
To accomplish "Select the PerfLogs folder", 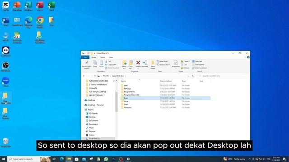I will tap(127, 89).
